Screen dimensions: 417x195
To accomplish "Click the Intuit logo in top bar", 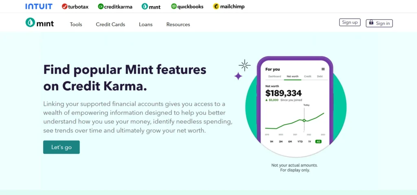I will [39, 6].
